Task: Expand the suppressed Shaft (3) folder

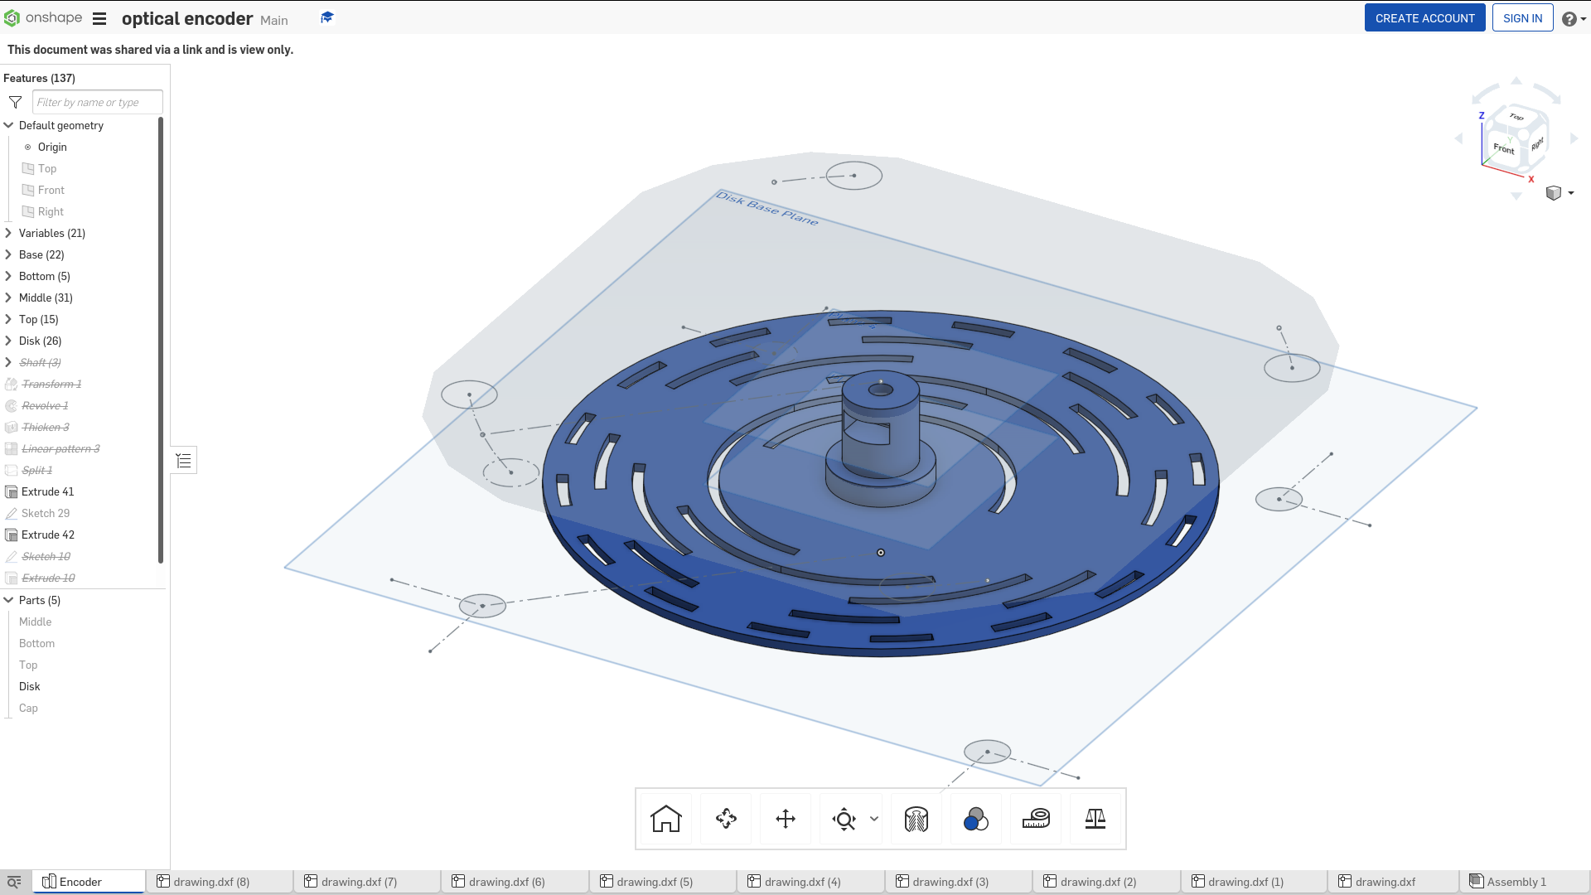Action: (x=9, y=362)
